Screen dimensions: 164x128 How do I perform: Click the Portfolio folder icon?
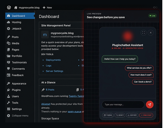[x=9, y=56]
